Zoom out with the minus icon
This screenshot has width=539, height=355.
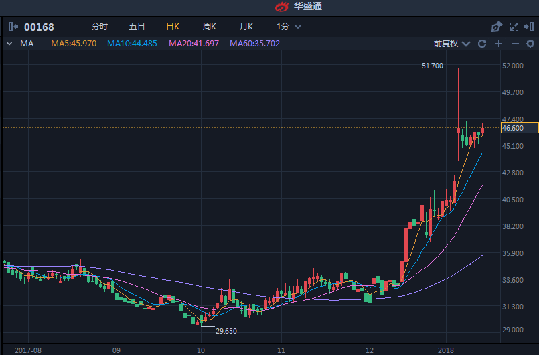pyautogui.click(x=515, y=44)
